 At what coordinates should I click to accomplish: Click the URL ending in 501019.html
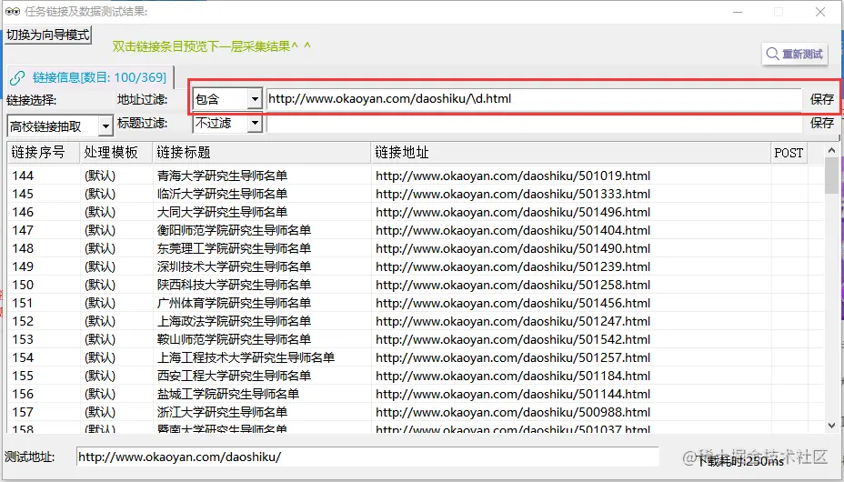(513, 176)
